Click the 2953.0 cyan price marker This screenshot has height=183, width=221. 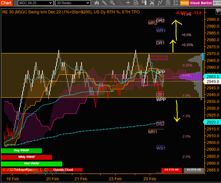(212, 77)
